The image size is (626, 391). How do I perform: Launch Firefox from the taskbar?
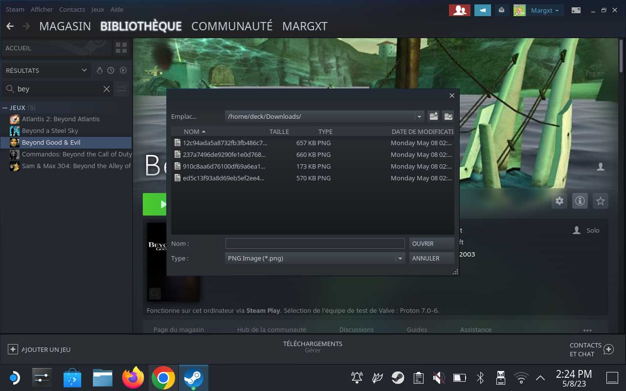[x=133, y=378]
